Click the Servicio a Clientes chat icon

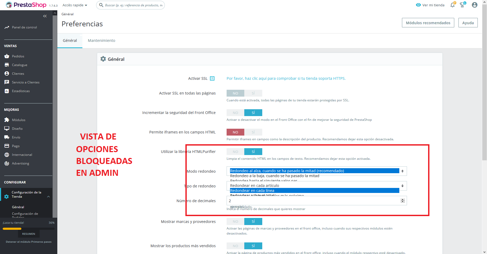pos(7,82)
